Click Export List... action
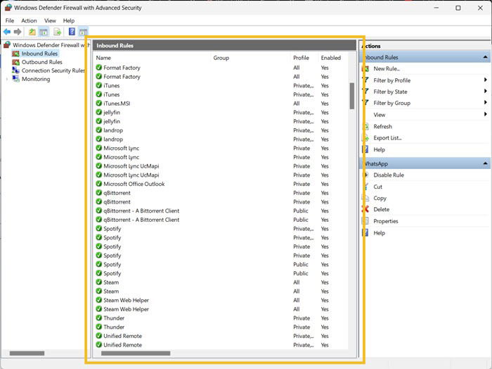The width and height of the screenshot is (492, 369). click(x=387, y=138)
